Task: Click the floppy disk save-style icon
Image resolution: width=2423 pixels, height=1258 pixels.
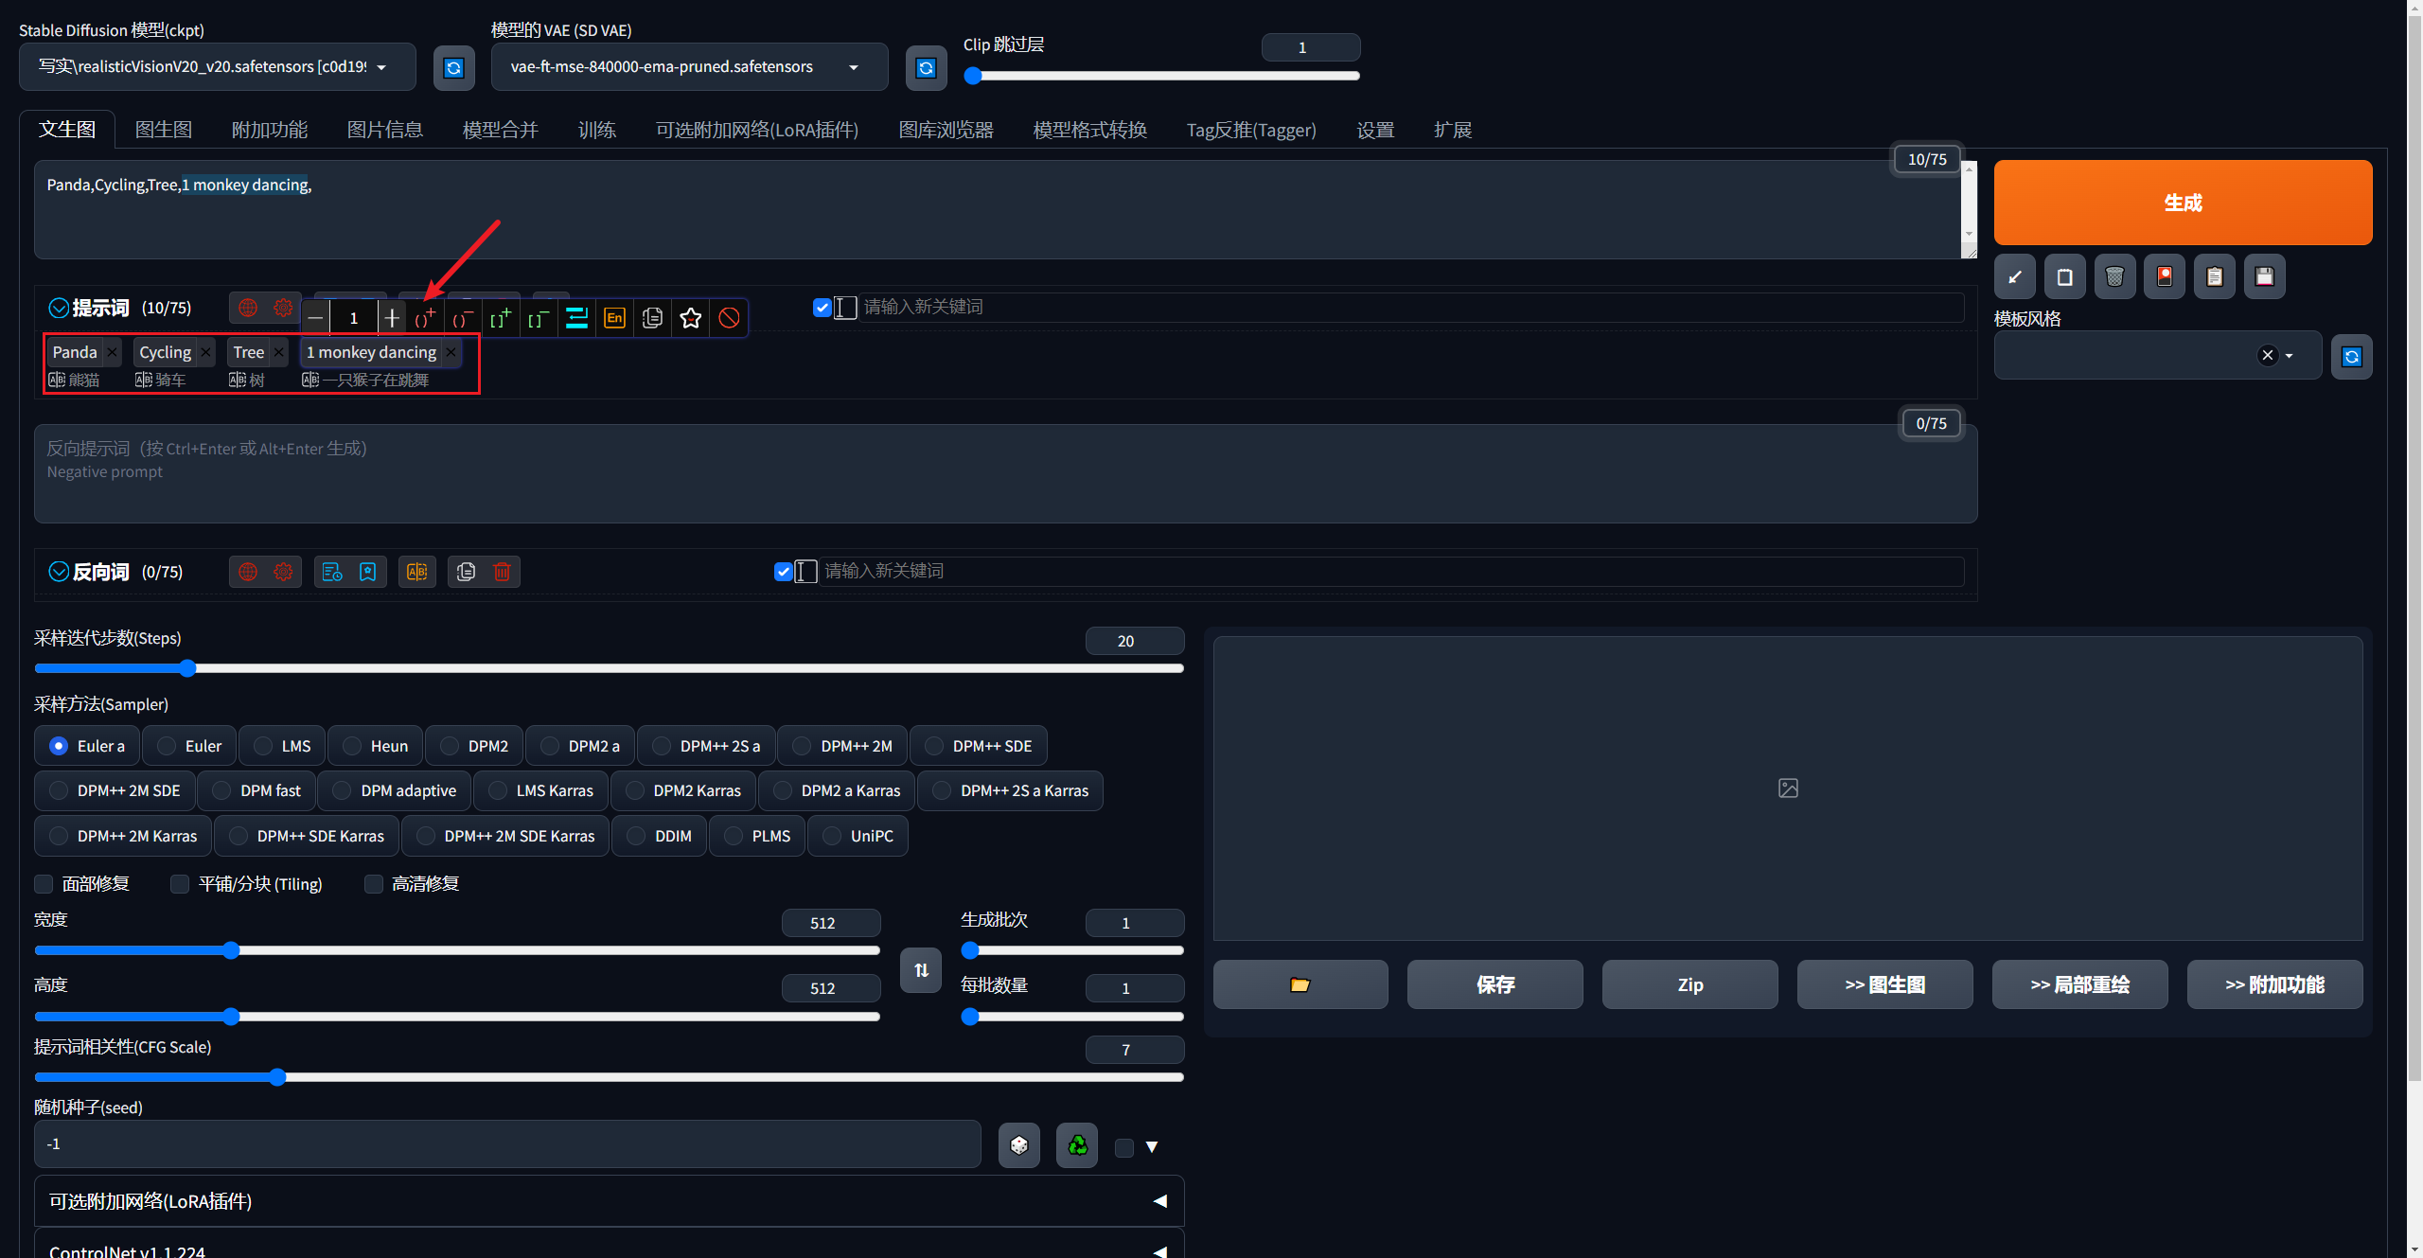Action: pos(2264,276)
